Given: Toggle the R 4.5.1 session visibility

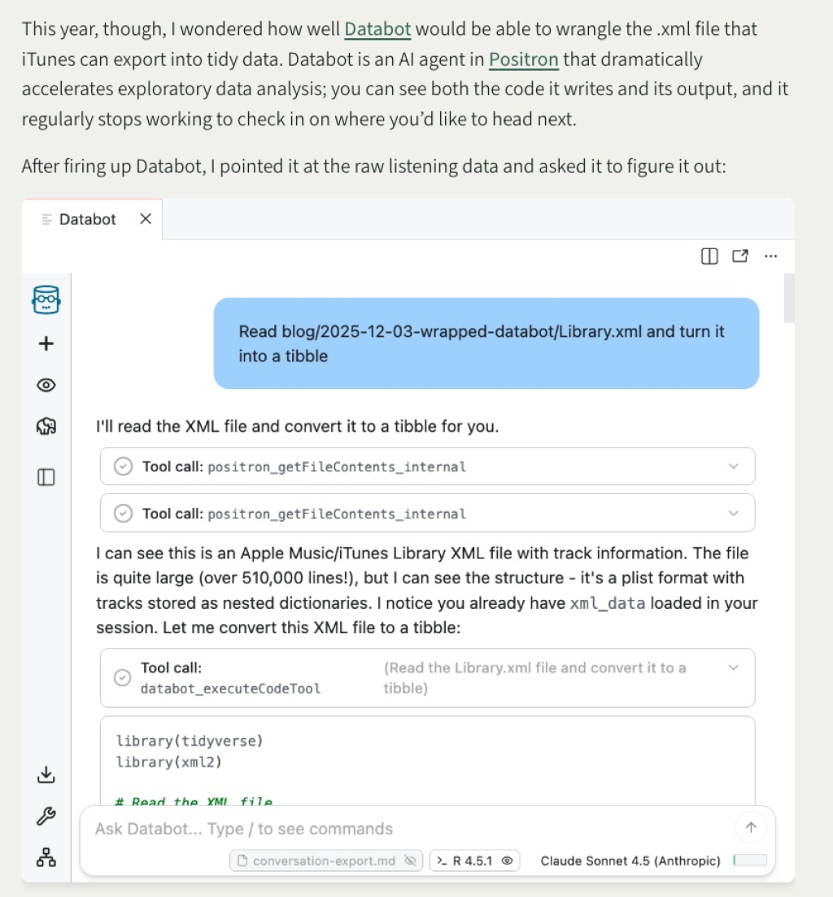Looking at the screenshot, I should [475, 860].
